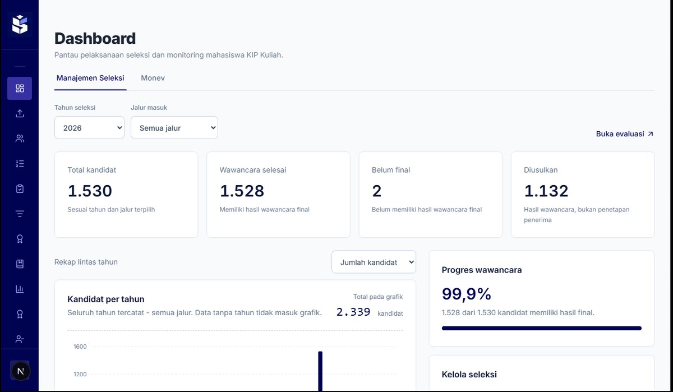Open the dashboard grid icon in sidebar
Screen dimensions: 673x392
20,88
